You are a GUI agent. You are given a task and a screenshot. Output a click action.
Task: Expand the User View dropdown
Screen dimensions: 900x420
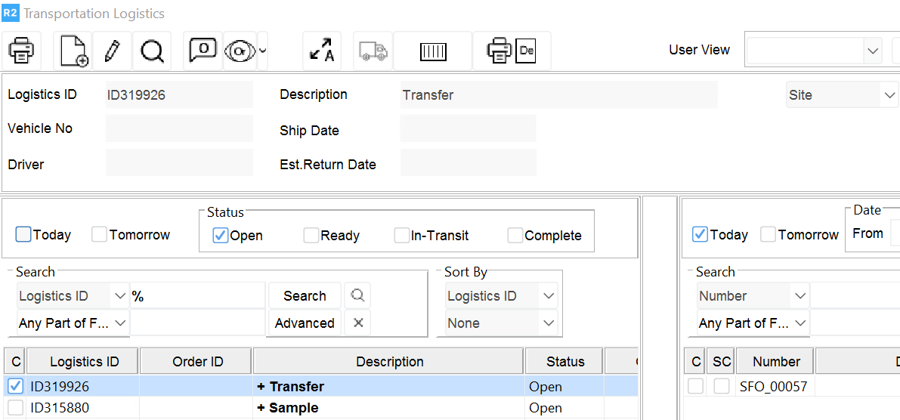(873, 51)
